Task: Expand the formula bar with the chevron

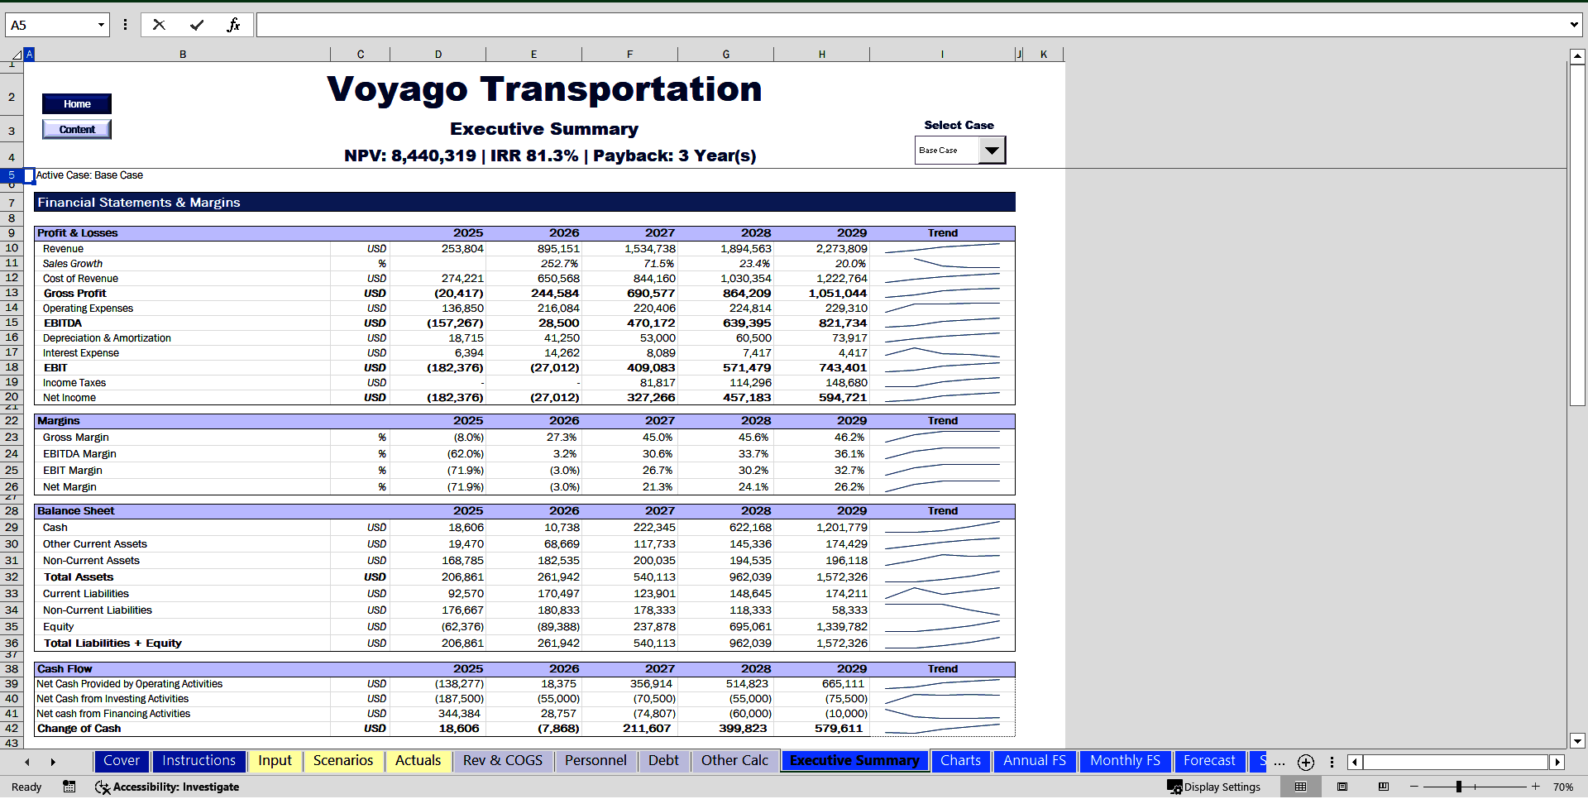Action: pyautogui.click(x=1574, y=25)
